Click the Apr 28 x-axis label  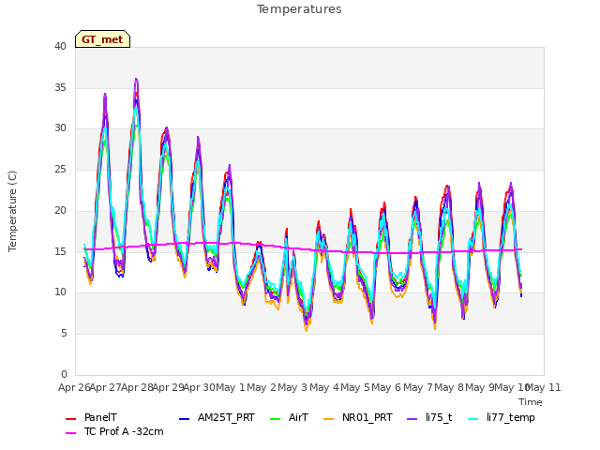click(x=137, y=387)
